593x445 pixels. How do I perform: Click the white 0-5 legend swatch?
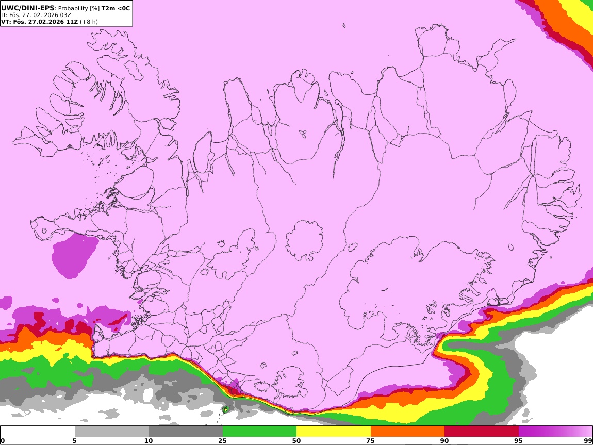click(x=38, y=432)
